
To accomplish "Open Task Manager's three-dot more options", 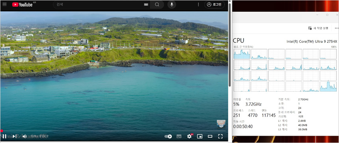I will [336, 28].
